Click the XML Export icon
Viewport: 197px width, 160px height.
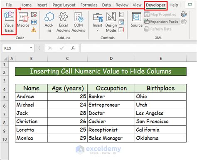[x=184, y=22]
